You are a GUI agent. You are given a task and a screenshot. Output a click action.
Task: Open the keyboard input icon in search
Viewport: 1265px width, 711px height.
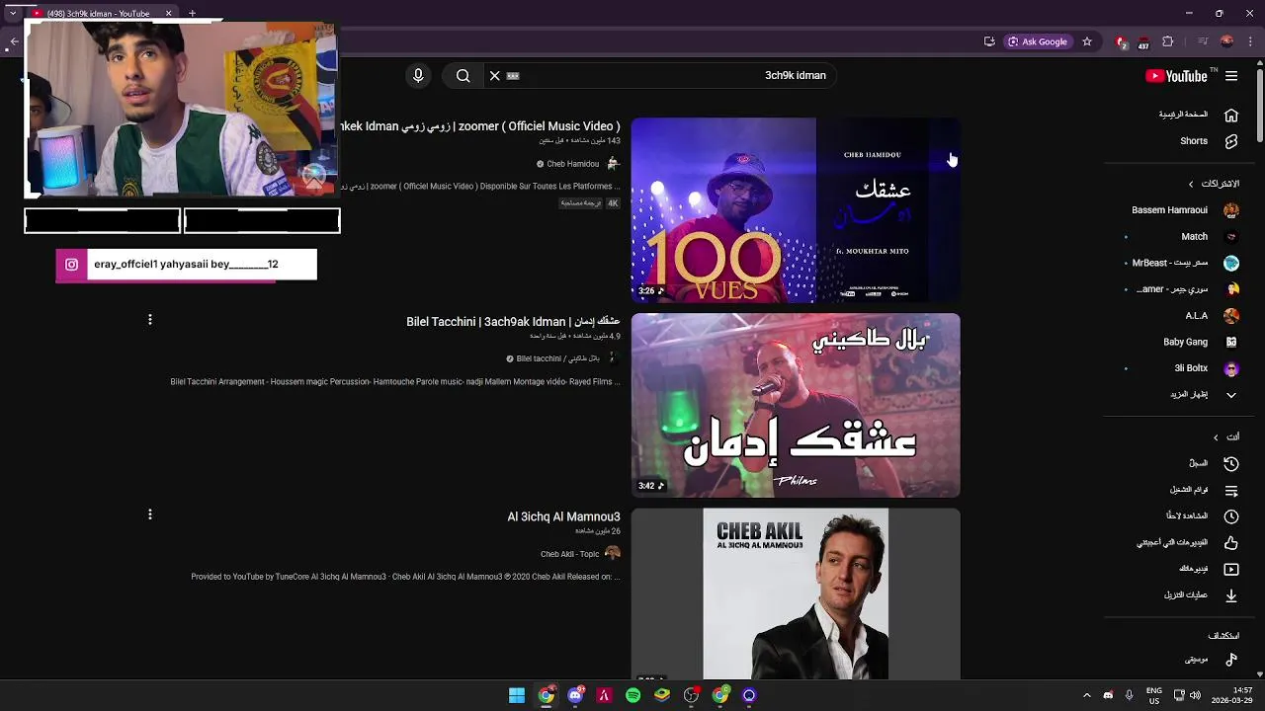(x=513, y=75)
